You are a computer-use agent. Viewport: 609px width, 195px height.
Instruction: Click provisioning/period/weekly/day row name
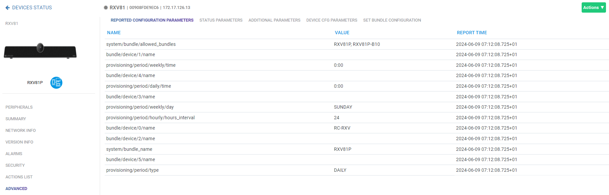pyautogui.click(x=140, y=107)
